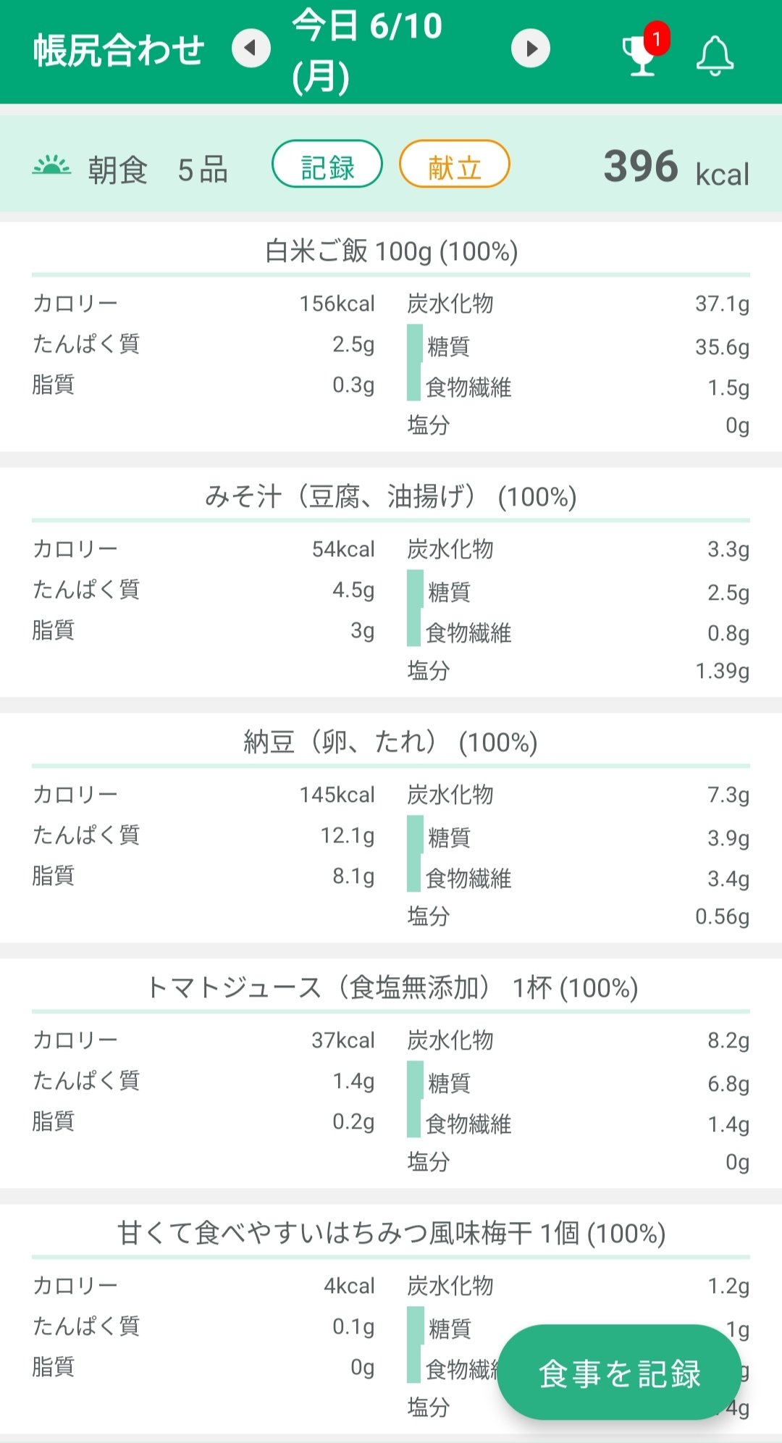
Task: Tap the 塩分 1.39g row of miso soup
Action: point(578,671)
